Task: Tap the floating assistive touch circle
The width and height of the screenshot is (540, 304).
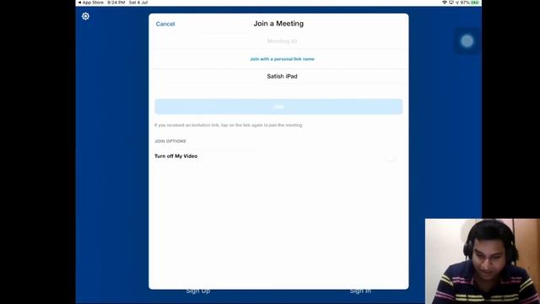Action: coord(467,41)
